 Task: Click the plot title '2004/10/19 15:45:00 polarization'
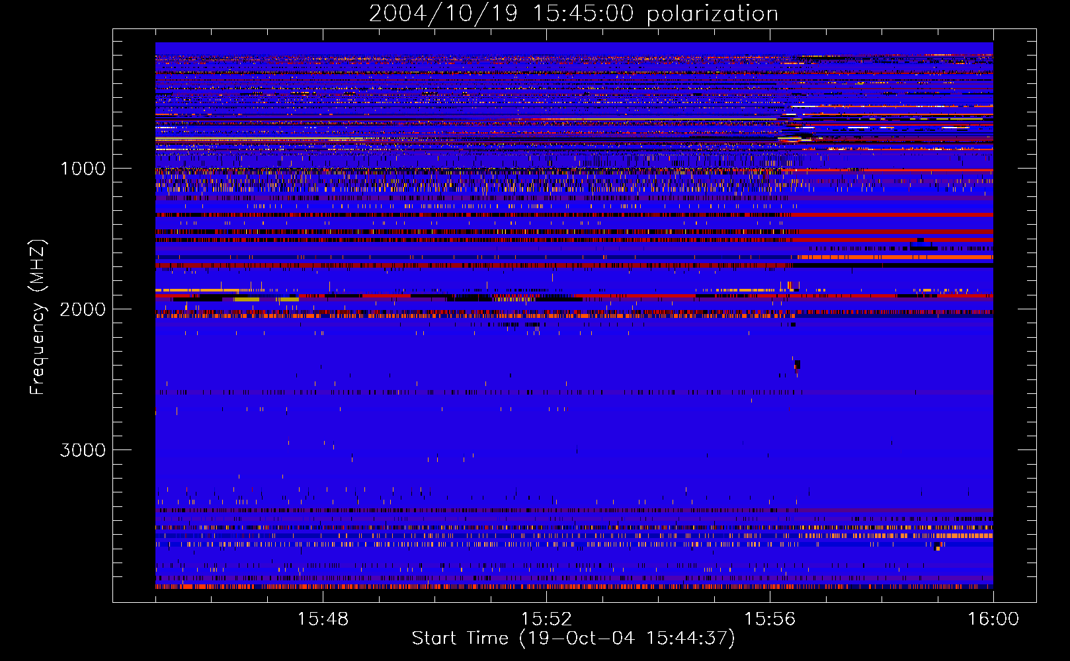tap(573, 13)
